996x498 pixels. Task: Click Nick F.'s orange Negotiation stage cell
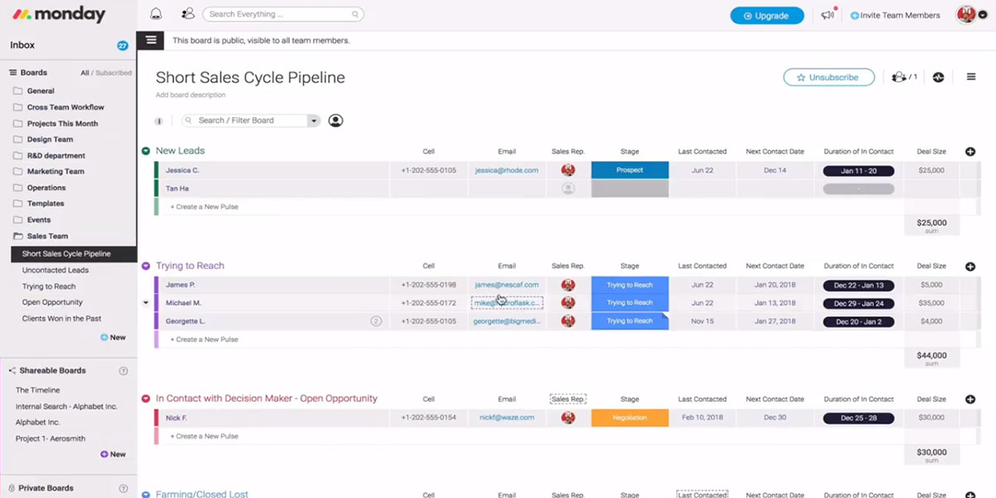point(629,417)
